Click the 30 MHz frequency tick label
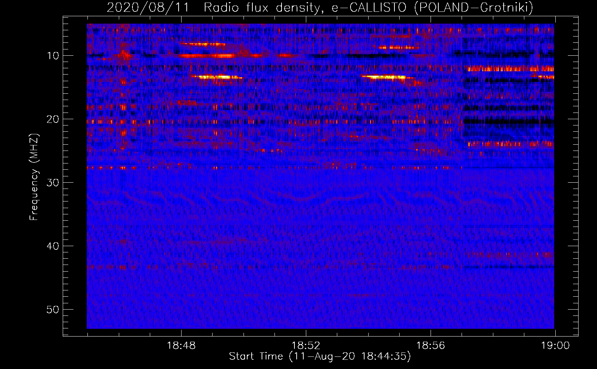 click(x=53, y=183)
